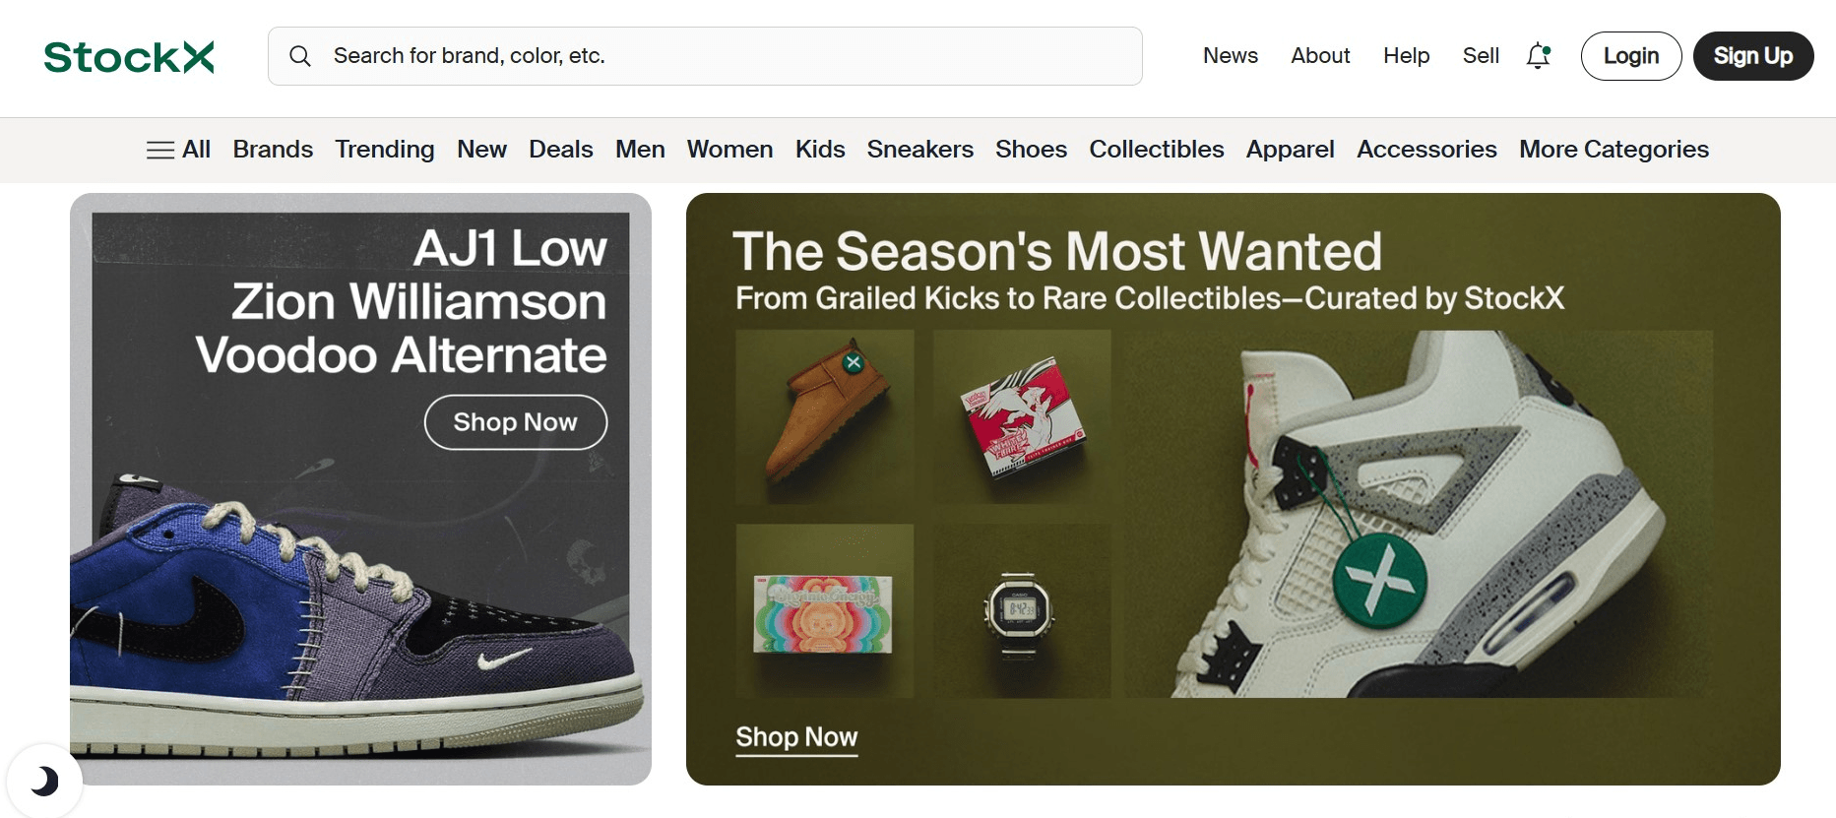This screenshot has height=818, width=1836.
Task: Click the green StockX tag on sneaker
Action: click(x=1379, y=581)
